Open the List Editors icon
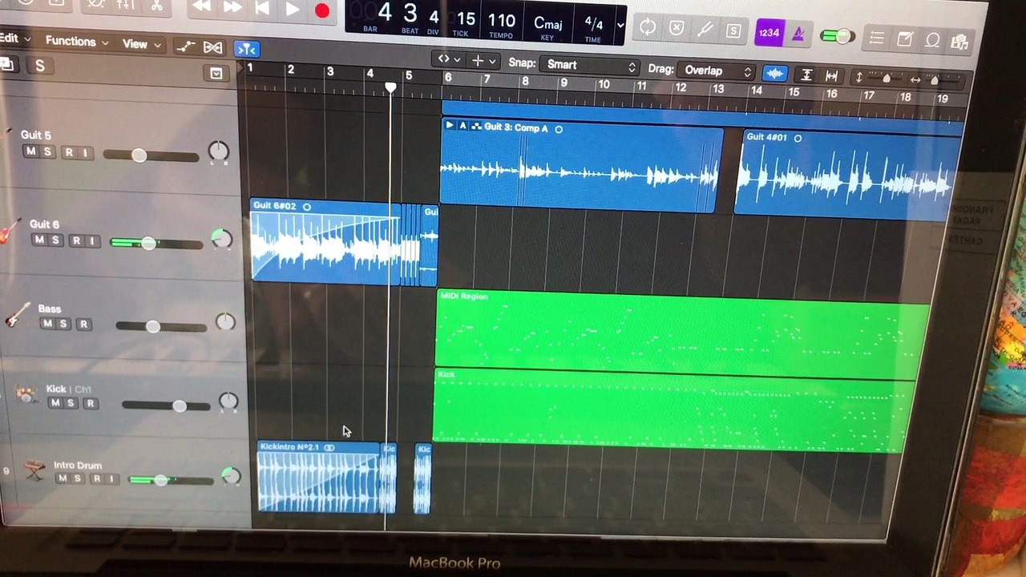 pyautogui.click(x=876, y=38)
